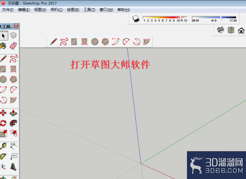Click the Make Component icon
This screenshot has width=246, height=179.
pyautogui.click(x=14, y=36)
